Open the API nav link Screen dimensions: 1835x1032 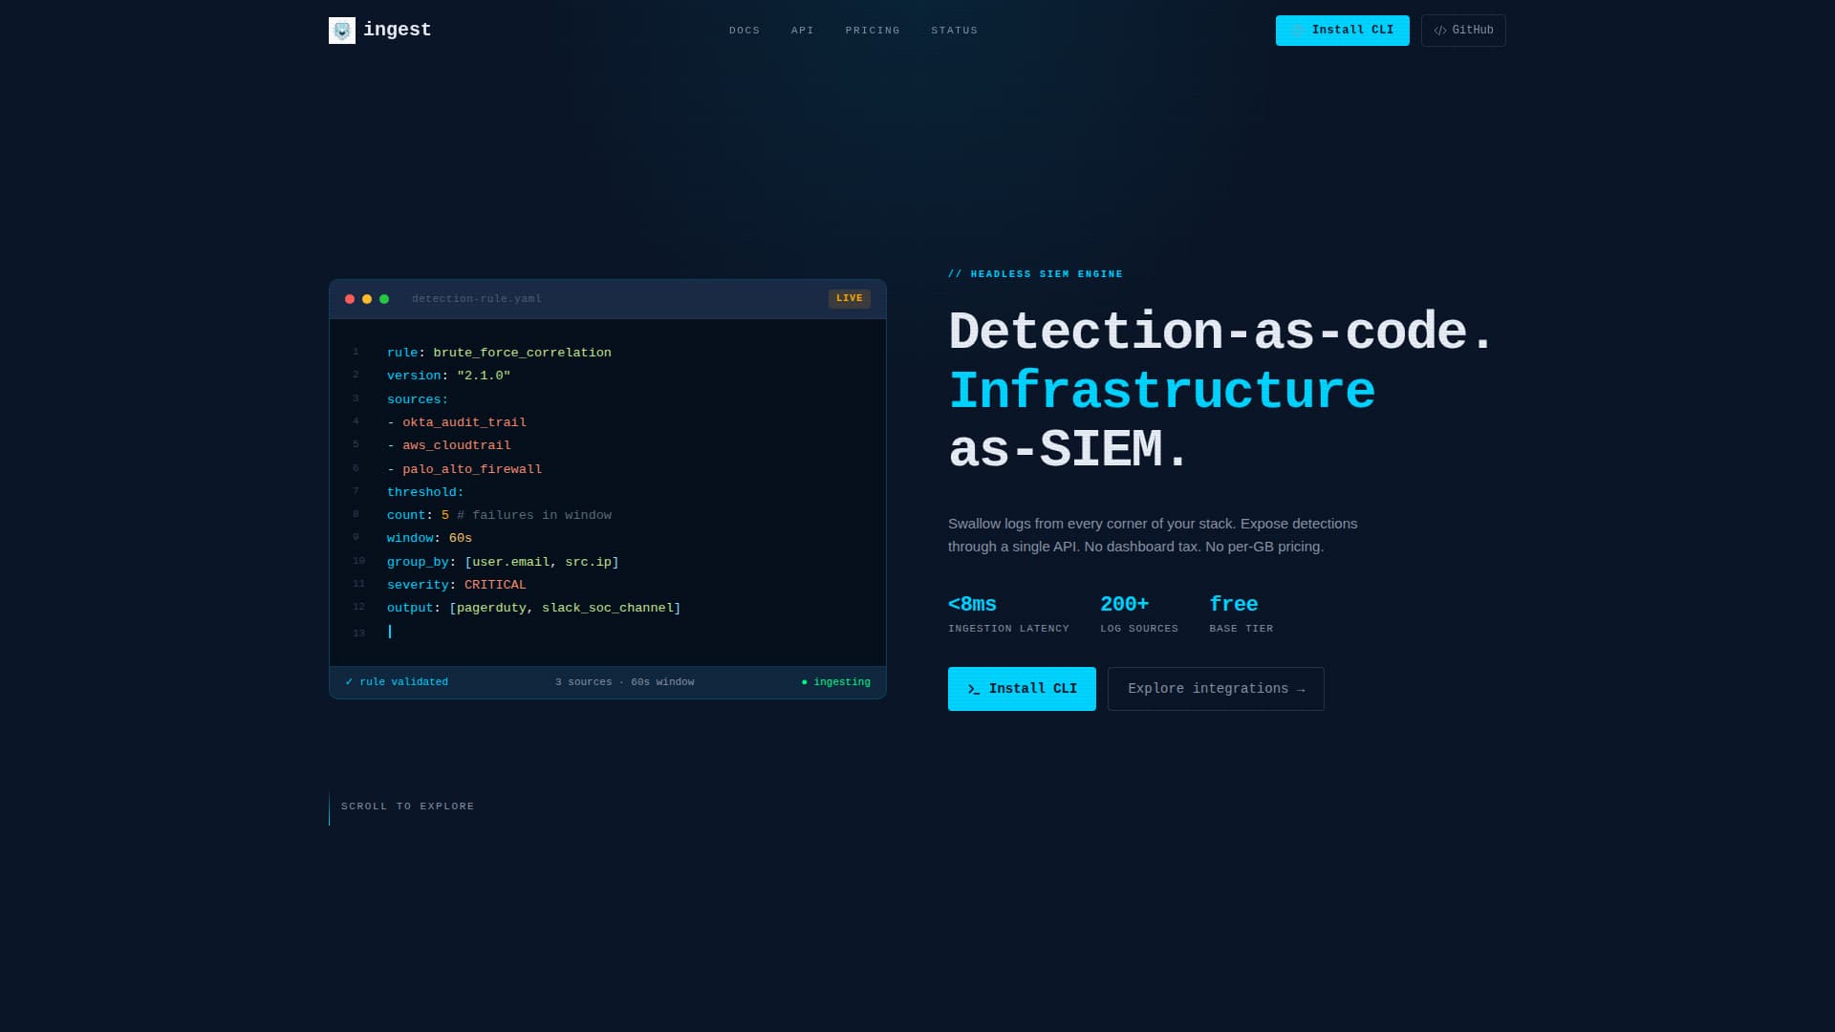[x=803, y=31]
